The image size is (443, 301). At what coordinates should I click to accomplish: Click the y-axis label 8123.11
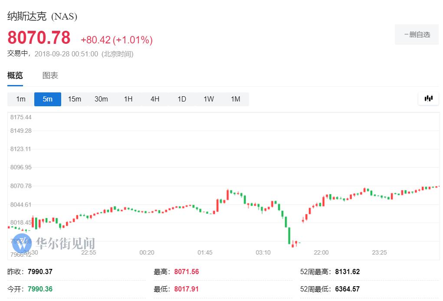pyautogui.click(x=21, y=149)
